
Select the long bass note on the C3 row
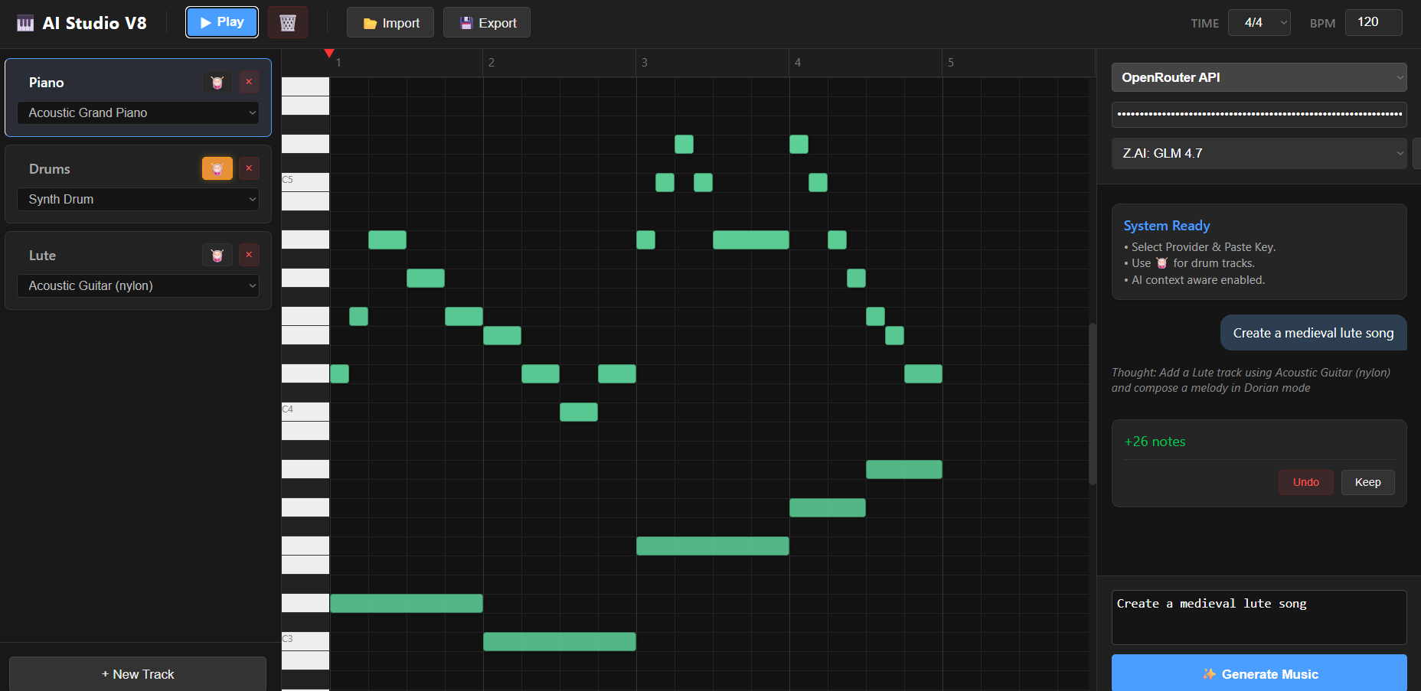point(560,641)
